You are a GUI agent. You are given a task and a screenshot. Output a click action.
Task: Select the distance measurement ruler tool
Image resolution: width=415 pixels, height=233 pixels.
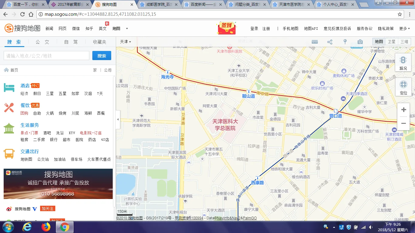click(x=314, y=42)
